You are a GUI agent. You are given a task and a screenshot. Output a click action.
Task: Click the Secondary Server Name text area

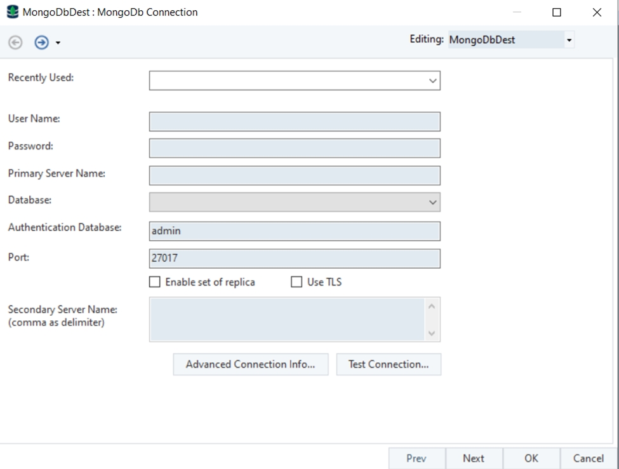[288, 319]
